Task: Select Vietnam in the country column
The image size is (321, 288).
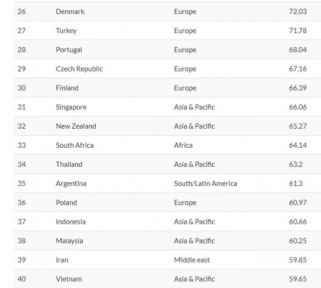Action: [x=69, y=279]
